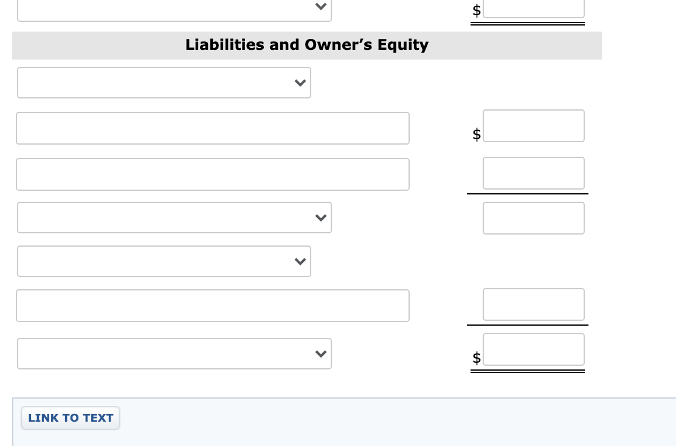
Task: Click the long blank field above the last dropdown
Action: click(213, 306)
